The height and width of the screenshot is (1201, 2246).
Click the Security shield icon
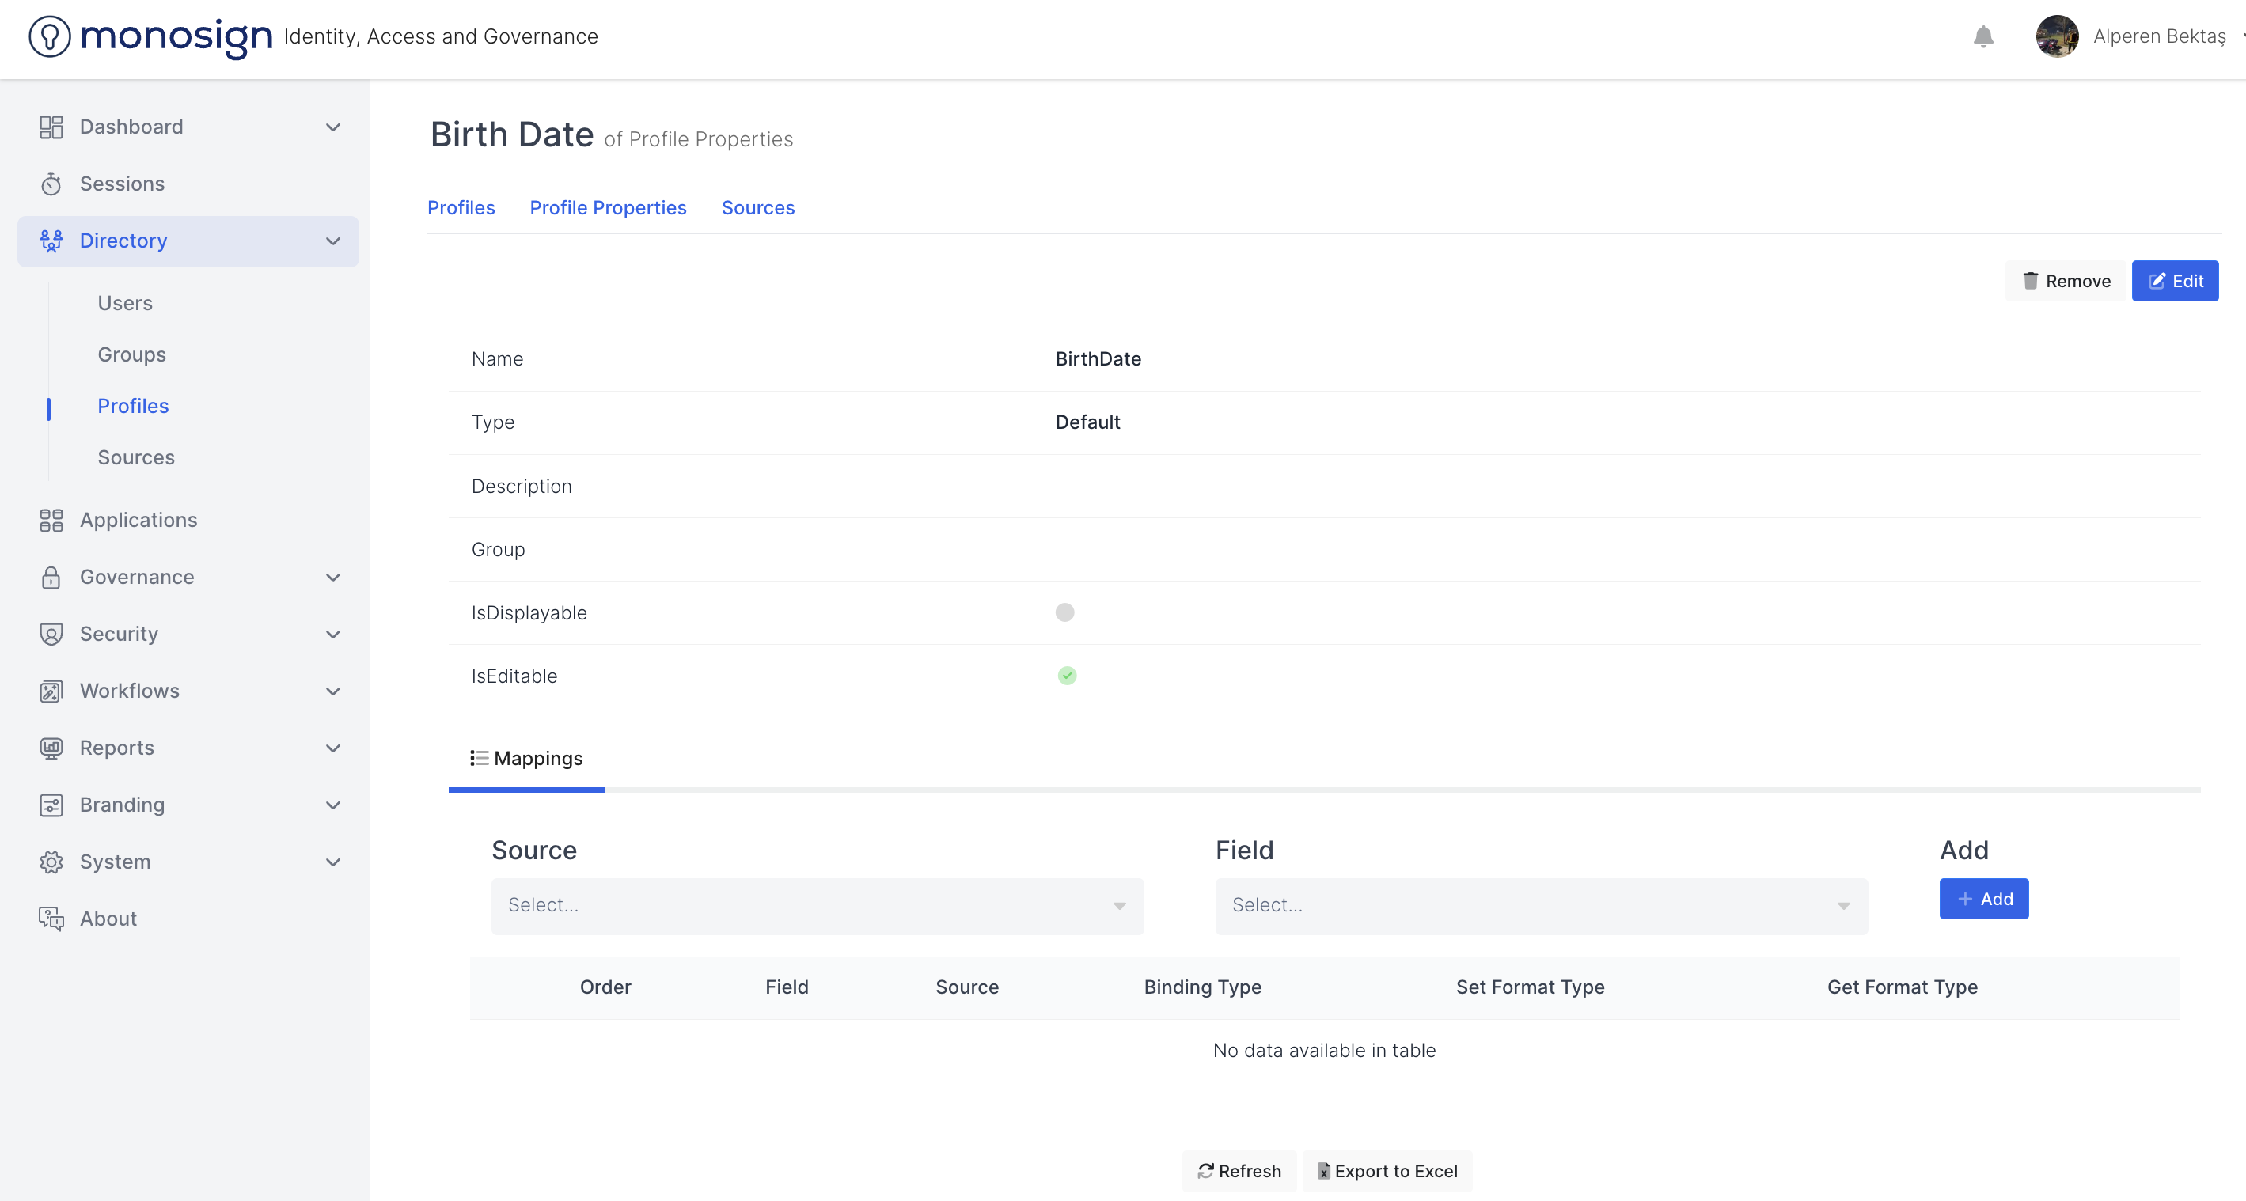(51, 634)
